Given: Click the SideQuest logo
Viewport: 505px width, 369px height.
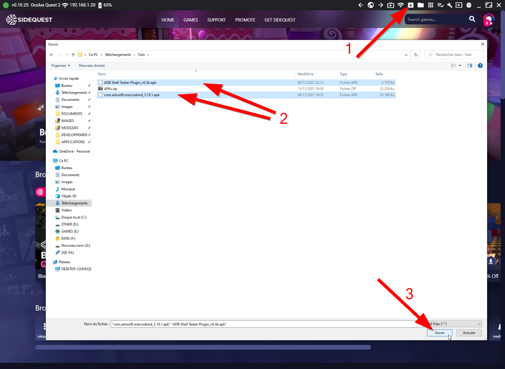Looking at the screenshot, I should pyautogui.click(x=29, y=20).
